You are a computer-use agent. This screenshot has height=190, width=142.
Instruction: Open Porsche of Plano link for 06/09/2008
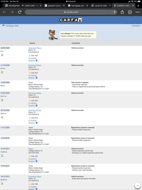[x=35, y=48]
